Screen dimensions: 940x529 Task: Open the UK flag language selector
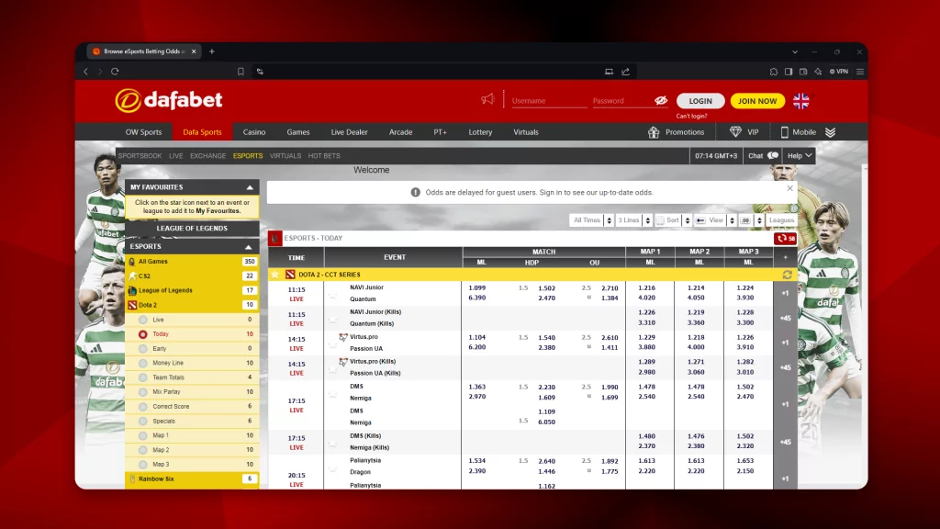800,101
